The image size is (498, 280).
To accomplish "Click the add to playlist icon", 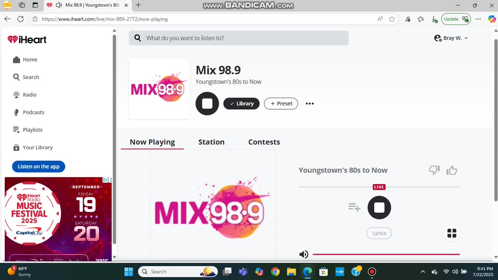I will click(354, 207).
